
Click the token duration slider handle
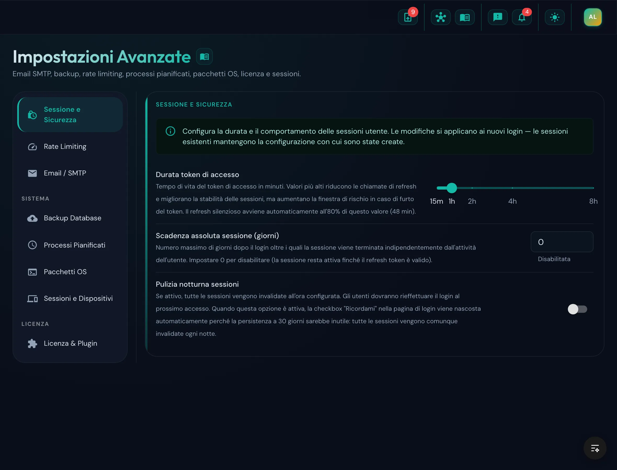[452, 188]
